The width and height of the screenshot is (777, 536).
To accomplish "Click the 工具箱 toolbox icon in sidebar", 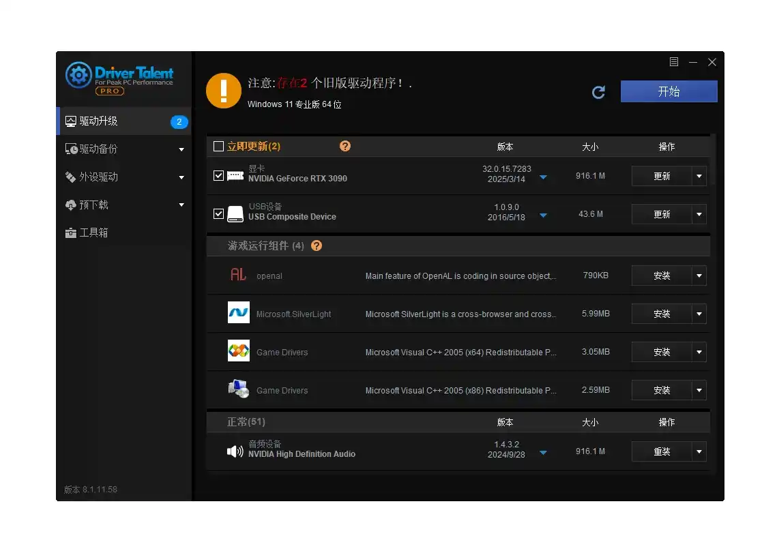I will point(71,233).
